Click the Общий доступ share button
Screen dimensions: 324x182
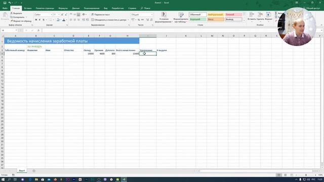(x=311, y=8)
